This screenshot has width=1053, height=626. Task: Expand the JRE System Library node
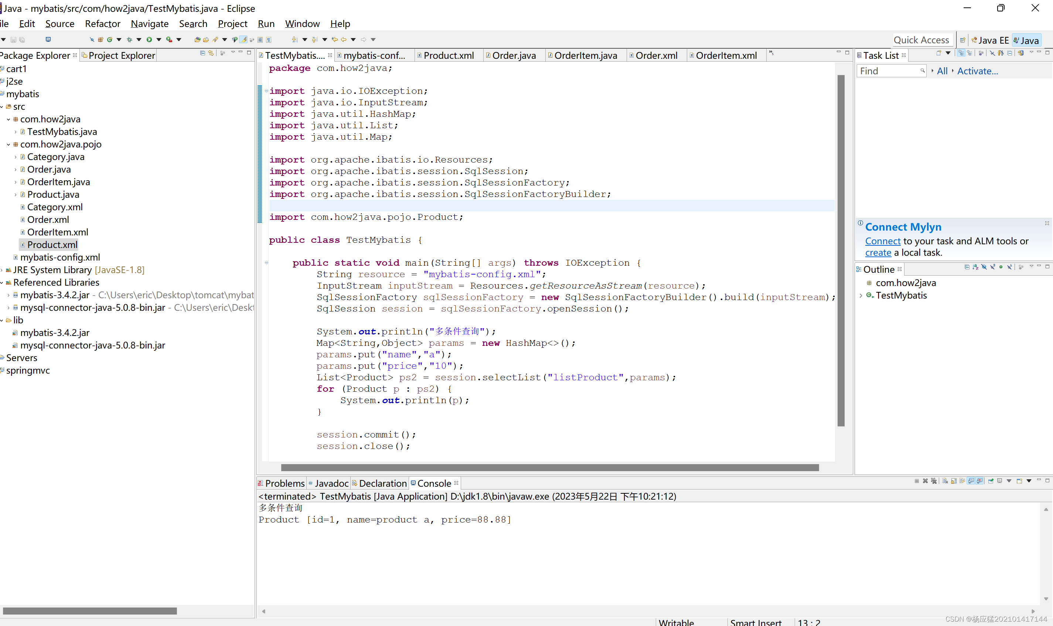(x=2, y=270)
